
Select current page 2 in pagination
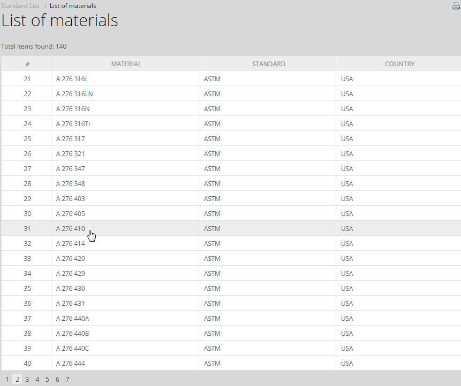point(17,379)
